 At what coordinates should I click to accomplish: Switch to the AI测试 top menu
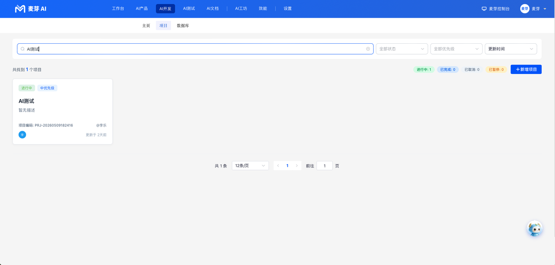(189, 9)
